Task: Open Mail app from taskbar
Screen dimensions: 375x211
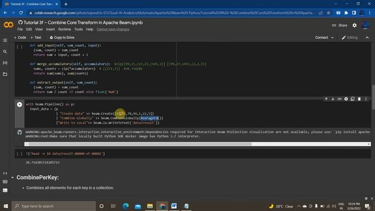Action: 138,206
